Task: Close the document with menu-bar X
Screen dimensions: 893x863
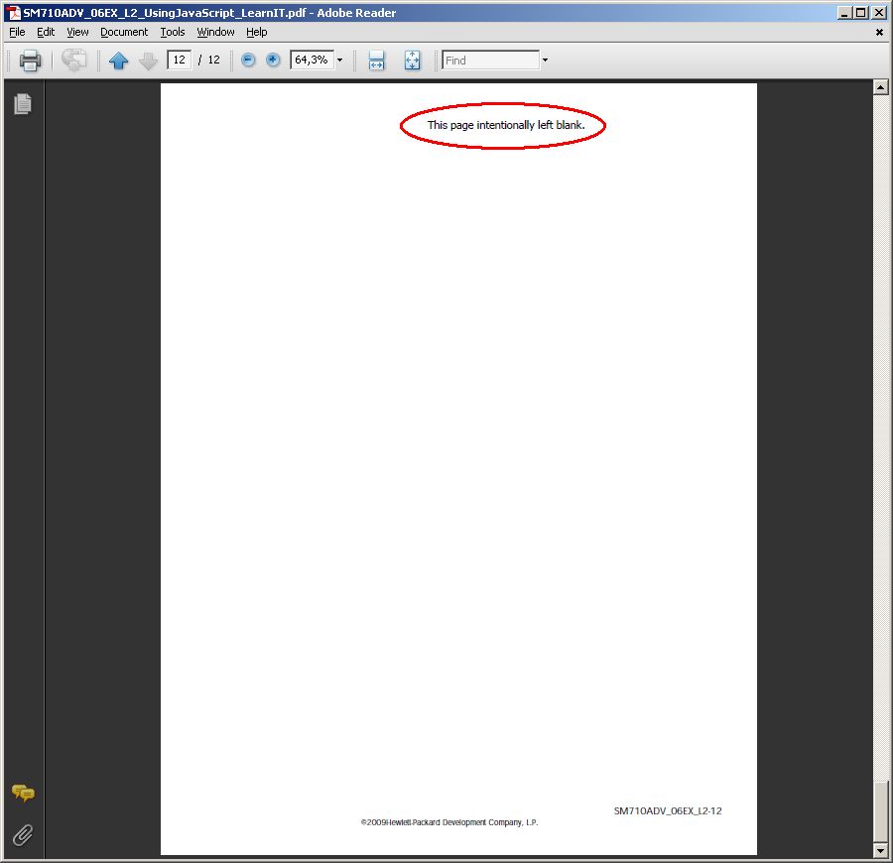Action: 879,33
